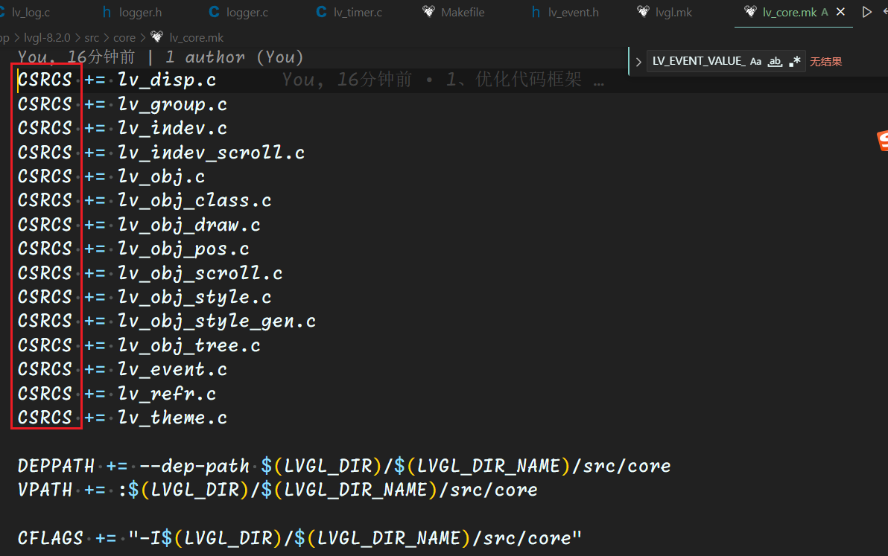The height and width of the screenshot is (556, 888).
Task: Click on lv_obj_tree.c filename
Action: pos(189,345)
